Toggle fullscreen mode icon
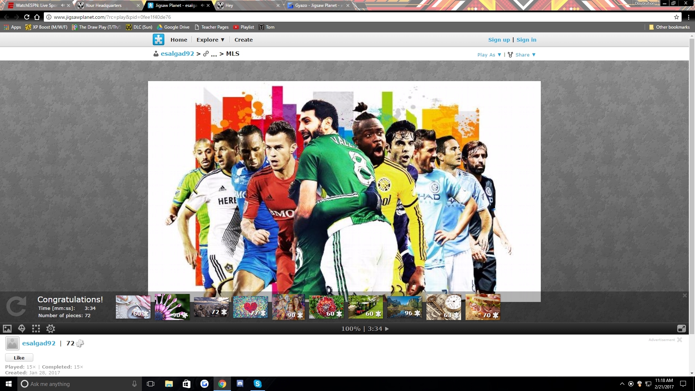This screenshot has height=391, width=695. click(x=681, y=329)
